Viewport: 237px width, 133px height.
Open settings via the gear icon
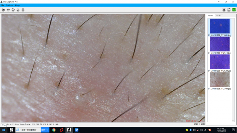[224, 10]
